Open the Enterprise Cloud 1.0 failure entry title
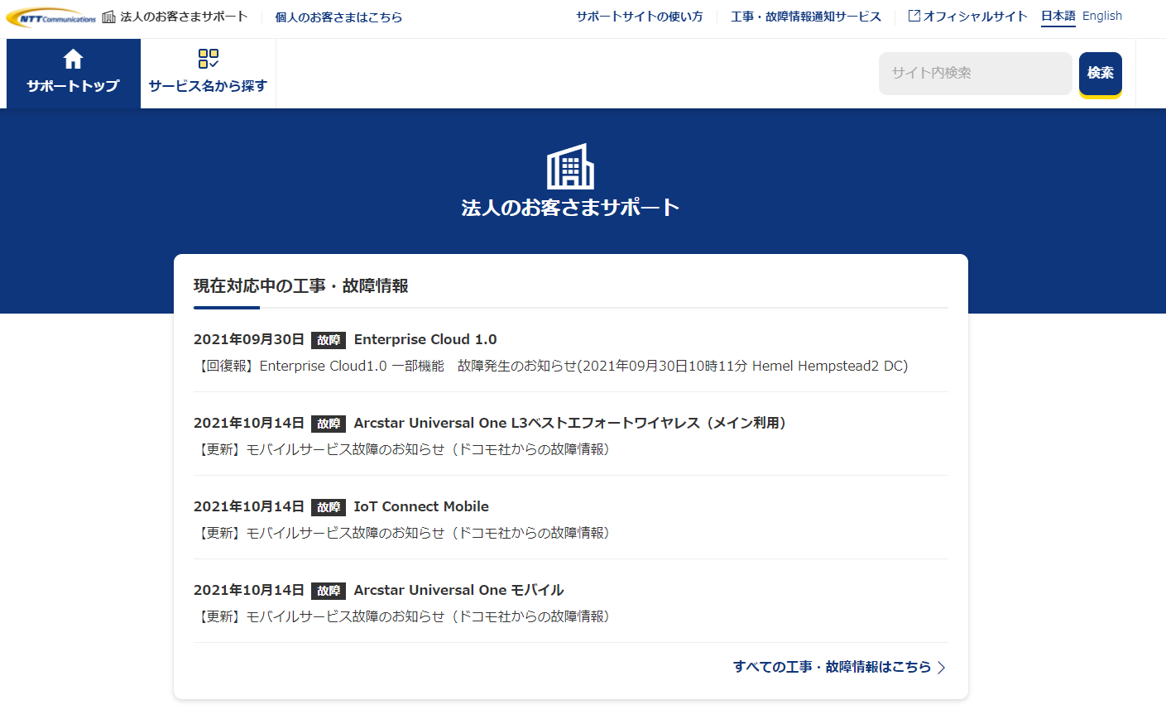This screenshot has width=1166, height=719. click(425, 339)
